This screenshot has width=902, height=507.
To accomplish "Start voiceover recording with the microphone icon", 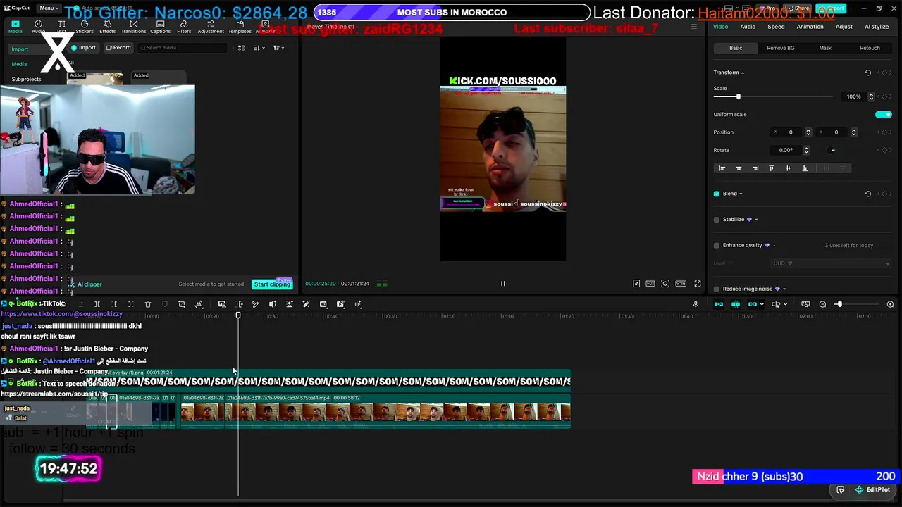I will pos(696,304).
